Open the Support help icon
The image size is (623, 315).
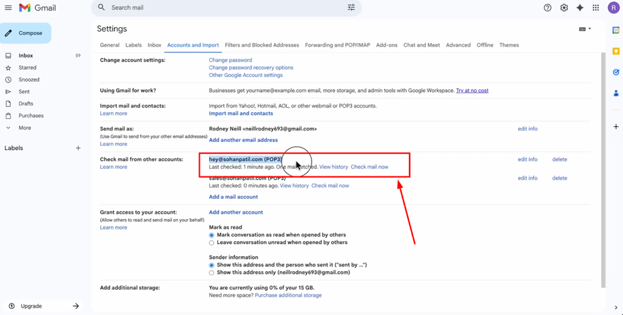tap(547, 7)
